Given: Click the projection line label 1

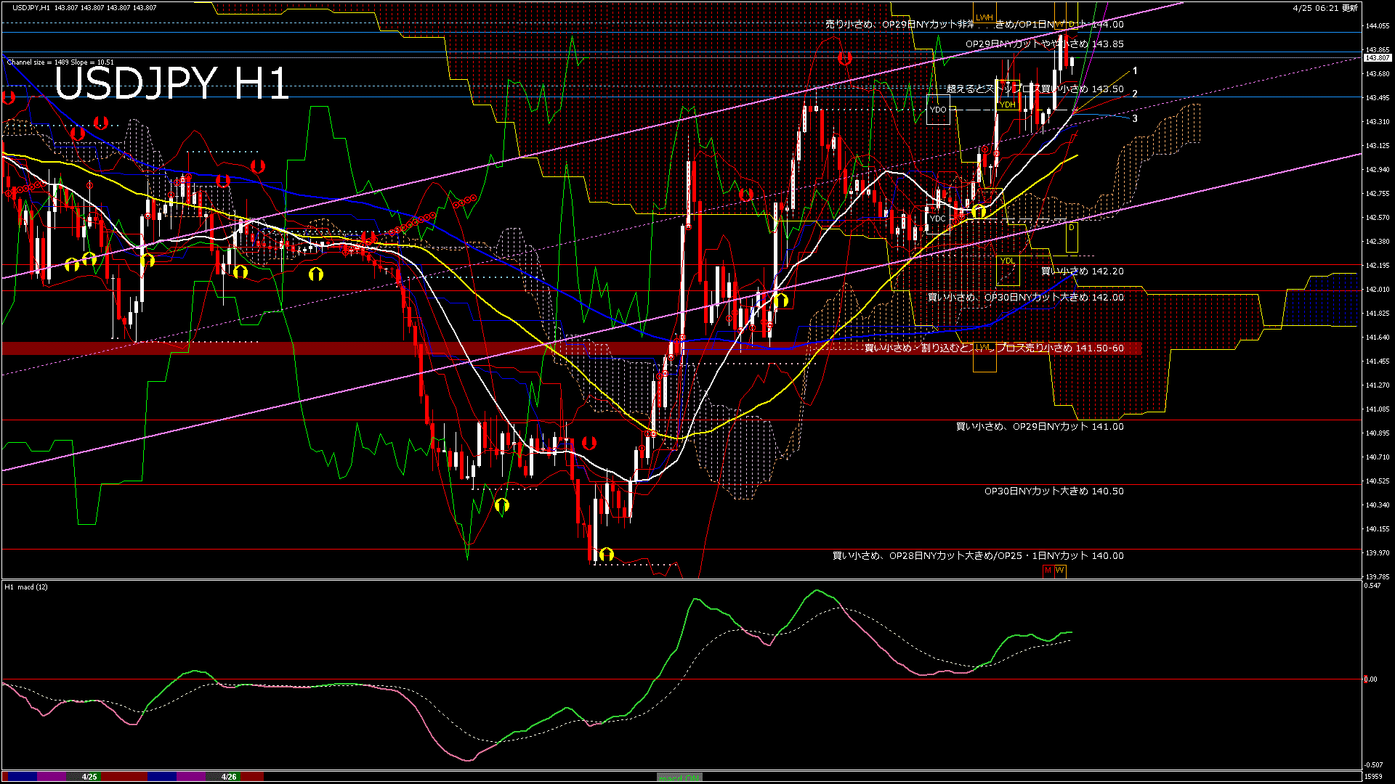Looking at the screenshot, I should tap(1135, 71).
